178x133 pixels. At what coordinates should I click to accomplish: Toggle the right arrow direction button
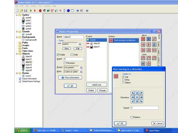[x=141, y=97]
